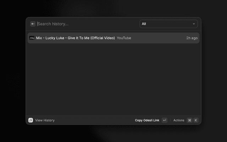
Task: Click the View History label
Action: coord(45,120)
